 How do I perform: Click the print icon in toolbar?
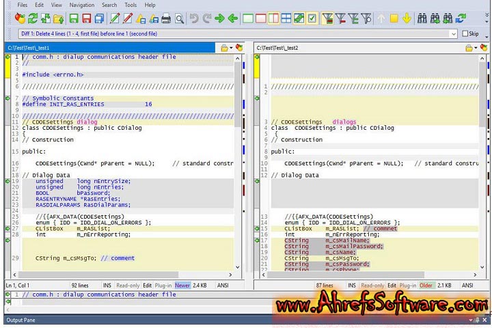(166, 18)
